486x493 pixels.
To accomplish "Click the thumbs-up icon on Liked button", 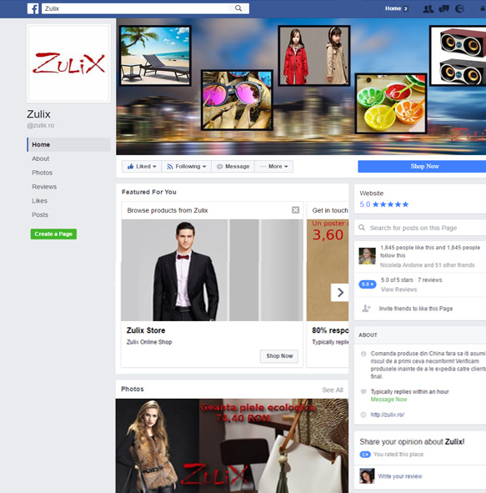I will 130,166.
